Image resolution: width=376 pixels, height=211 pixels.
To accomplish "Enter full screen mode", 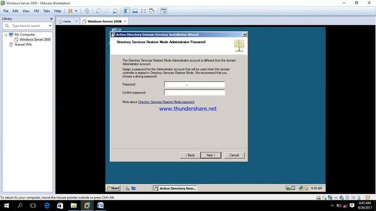I will (x=143, y=11).
